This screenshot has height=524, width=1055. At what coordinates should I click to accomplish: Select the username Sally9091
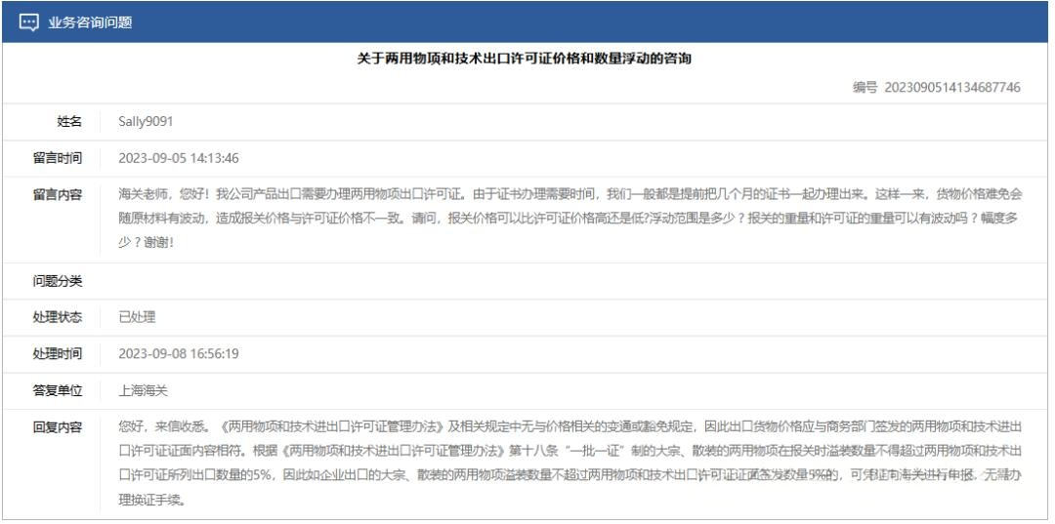coord(146,121)
